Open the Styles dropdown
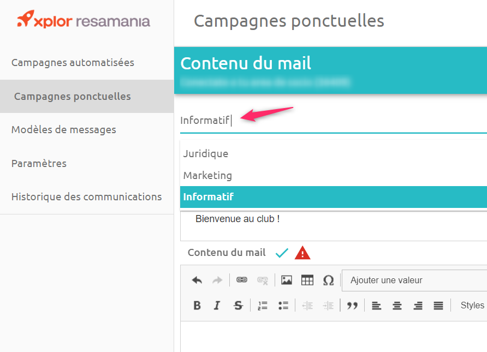 (x=472, y=306)
